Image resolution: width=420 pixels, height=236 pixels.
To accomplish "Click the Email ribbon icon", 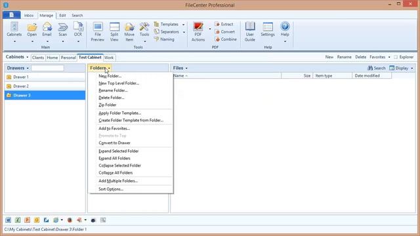I will pos(47,29).
